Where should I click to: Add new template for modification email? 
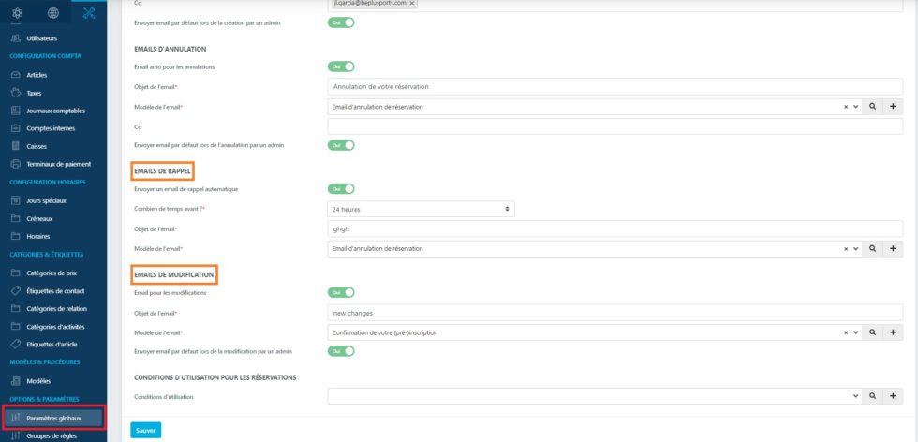tap(893, 332)
